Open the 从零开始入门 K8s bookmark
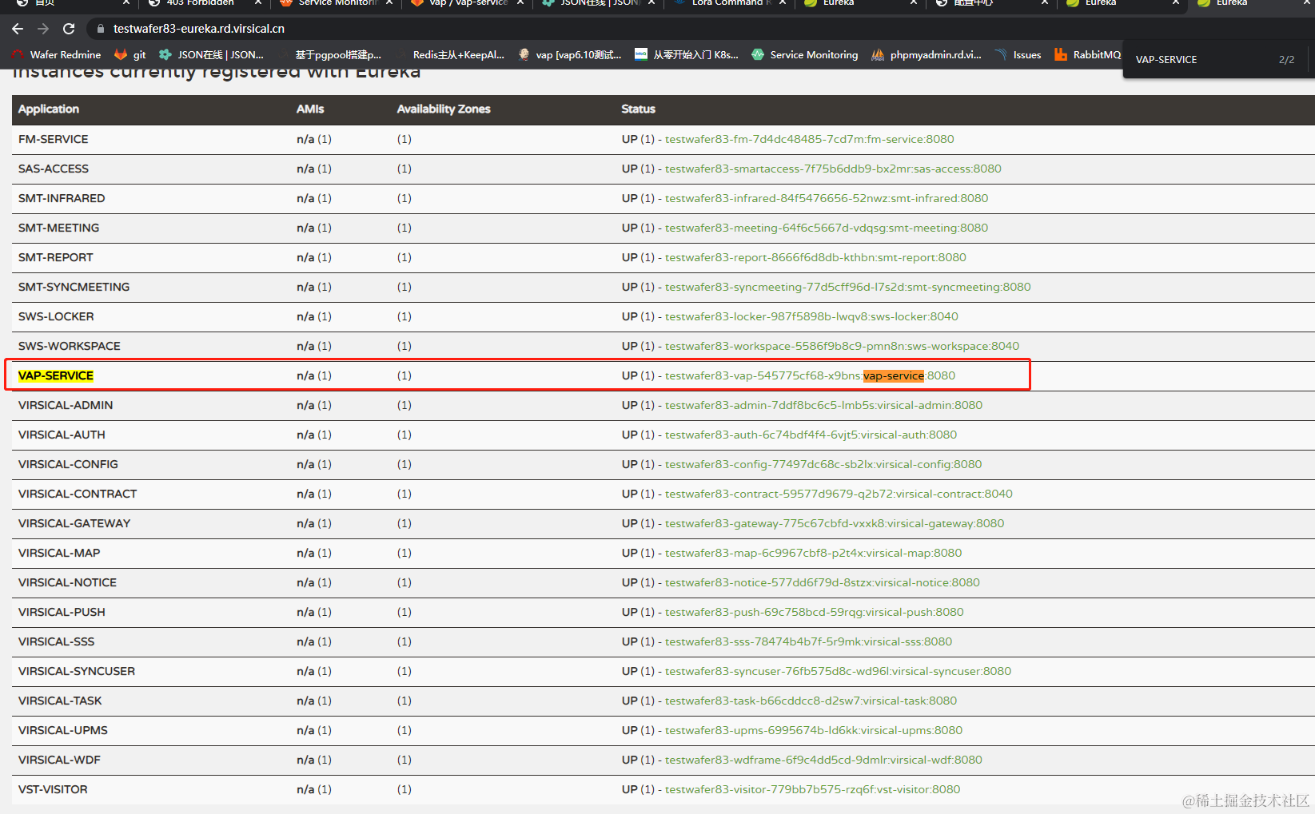 (x=687, y=55)
